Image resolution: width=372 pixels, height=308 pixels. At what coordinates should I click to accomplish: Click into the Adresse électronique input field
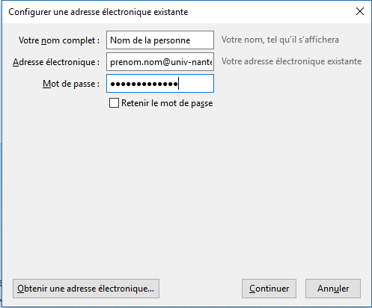(x=160, y=62)
